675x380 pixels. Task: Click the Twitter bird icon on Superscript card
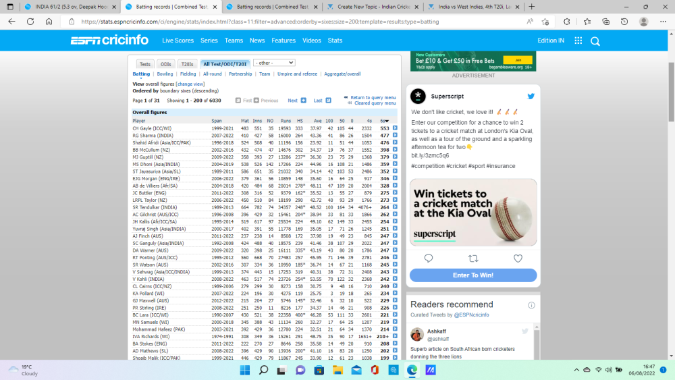point(531,97)
